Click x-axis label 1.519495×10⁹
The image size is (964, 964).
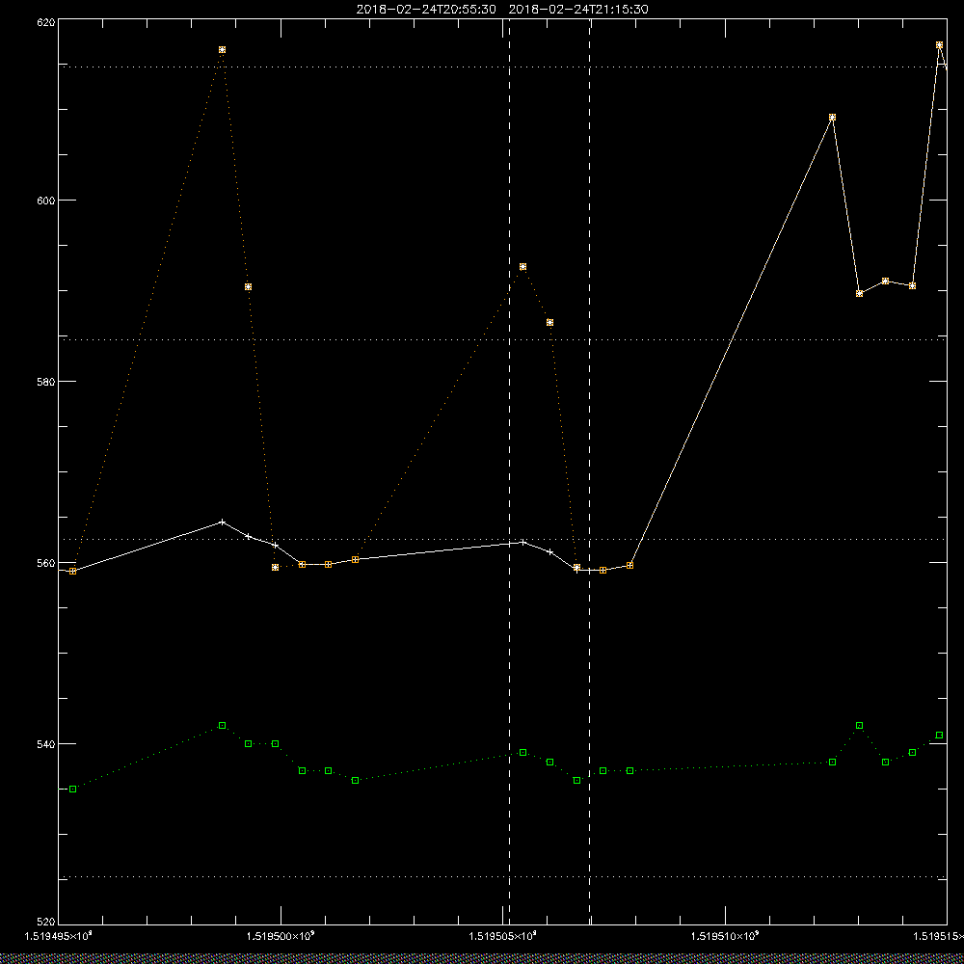pos(58,936)
